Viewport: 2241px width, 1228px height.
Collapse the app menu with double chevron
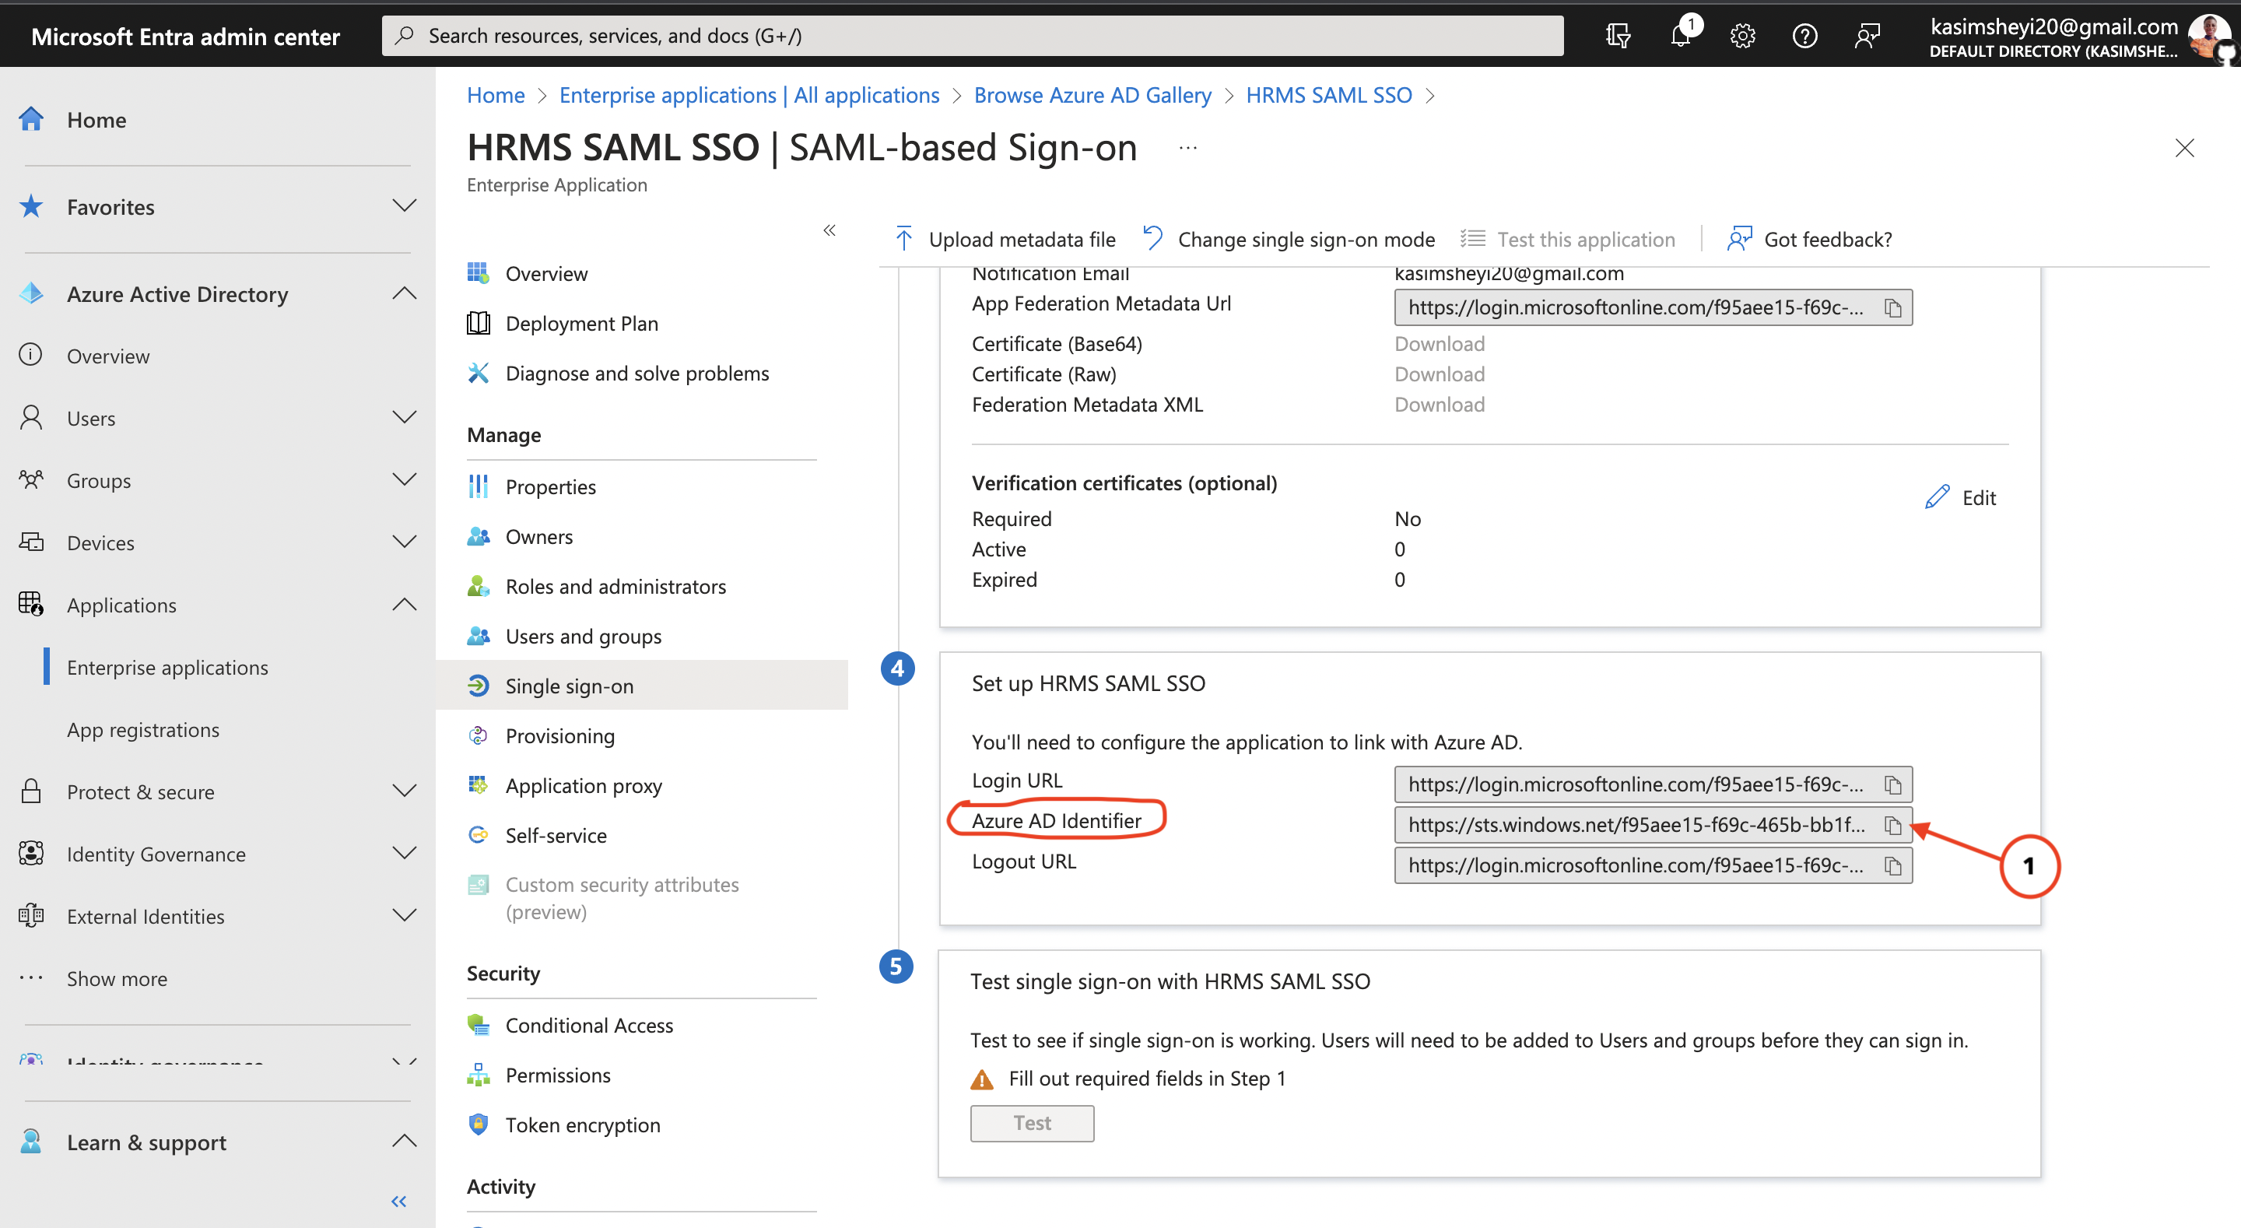(829, 230)
